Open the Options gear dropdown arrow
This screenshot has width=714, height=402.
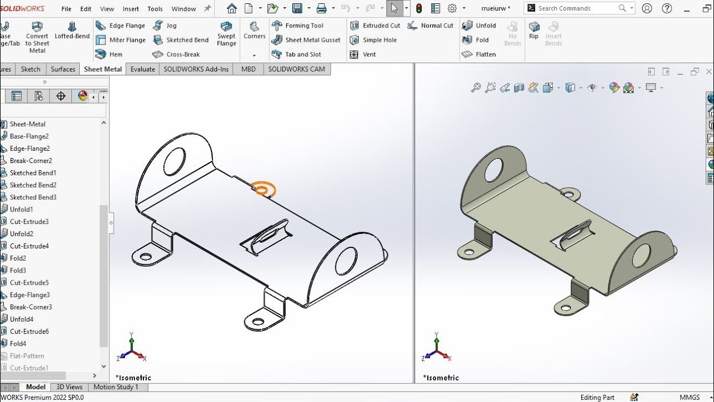[462, 8]
